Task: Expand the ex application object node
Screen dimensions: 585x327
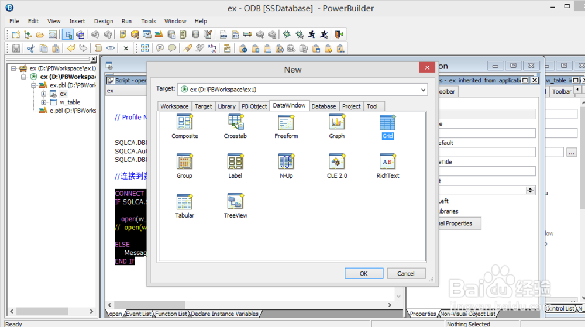Action: [x=44, y=94]
